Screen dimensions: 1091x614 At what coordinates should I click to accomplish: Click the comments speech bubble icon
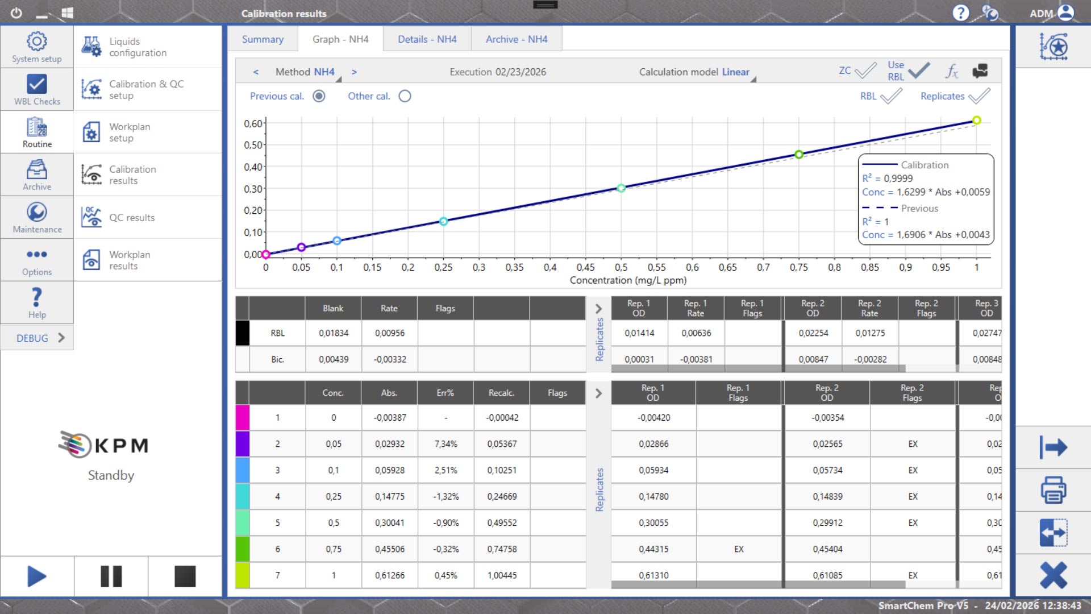point(980,71)
